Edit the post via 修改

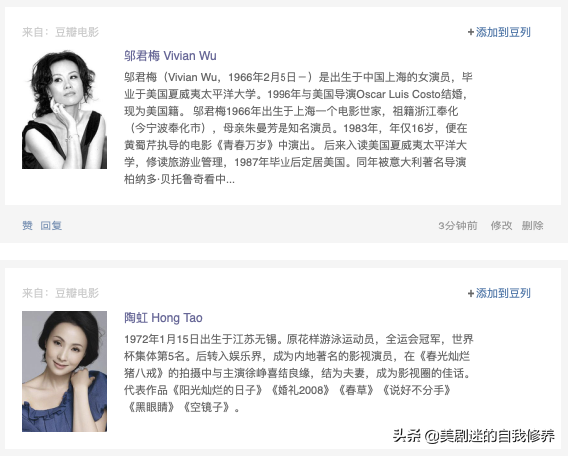point(501,226)
